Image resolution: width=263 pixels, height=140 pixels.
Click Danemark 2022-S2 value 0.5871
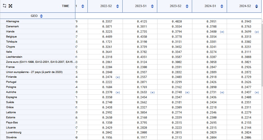tap(107, 26)
